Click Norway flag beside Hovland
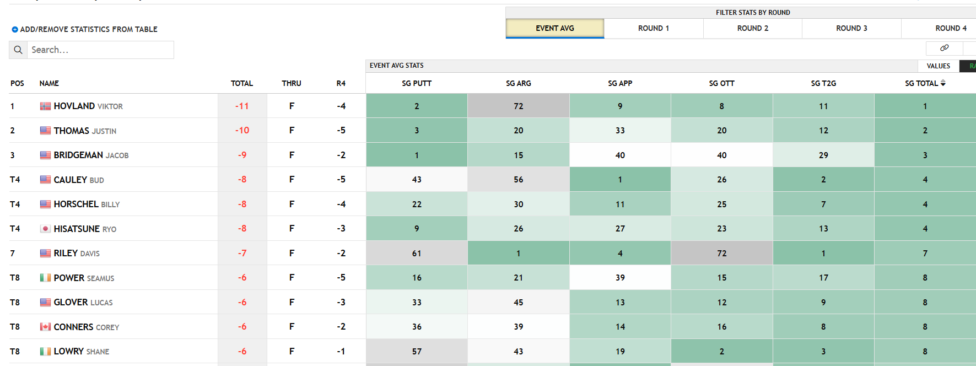Viewport: 976px width, 366px height. [x=45, y=106]
